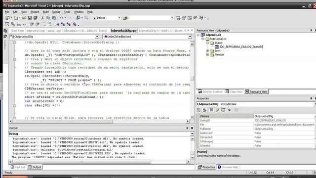Screen dimensions: 316x178
Task: Show Events lightning bolt in Properties panel
Action: coord(217,110)
